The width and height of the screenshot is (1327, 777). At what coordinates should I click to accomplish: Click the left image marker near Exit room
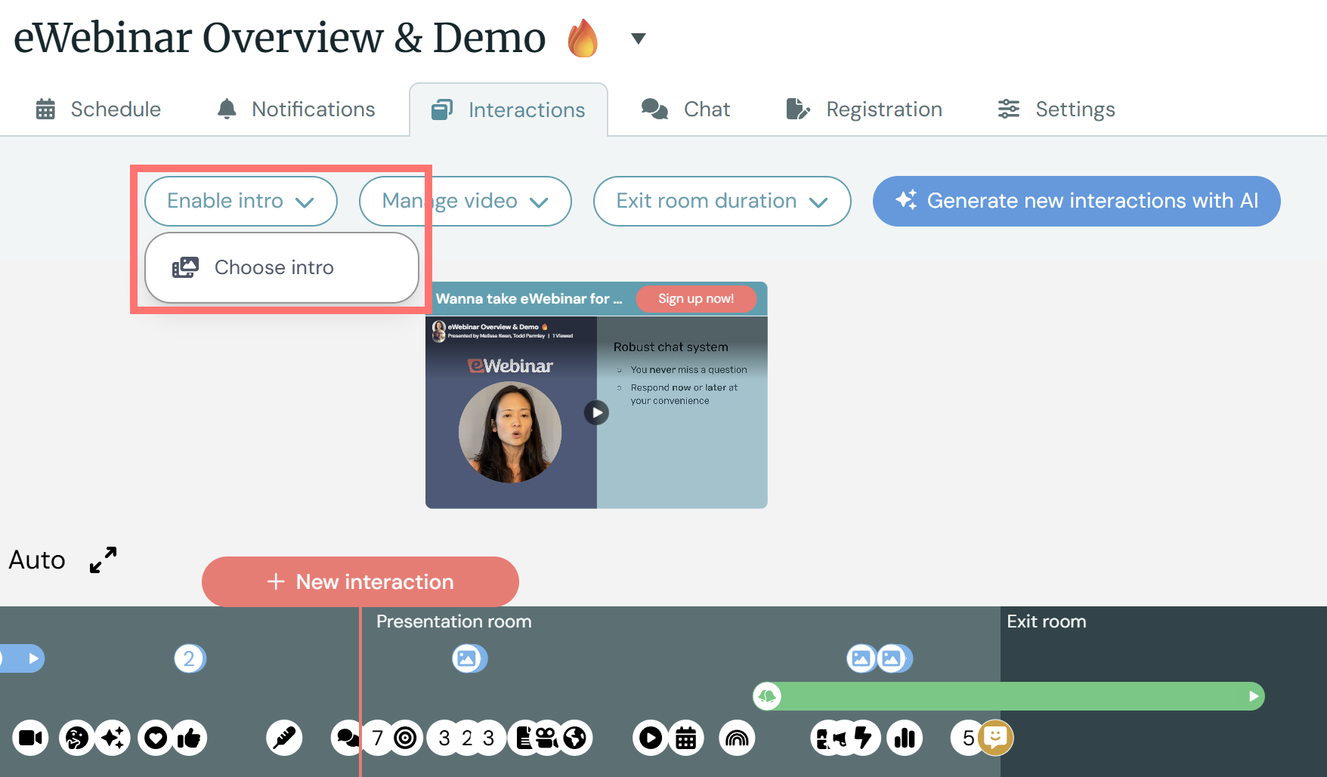(x=861, y=658)
